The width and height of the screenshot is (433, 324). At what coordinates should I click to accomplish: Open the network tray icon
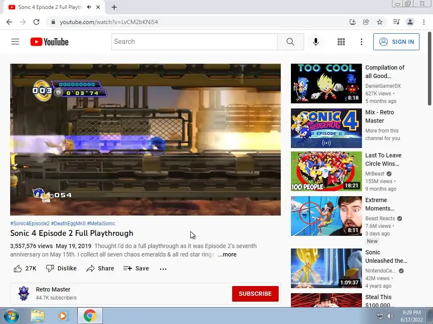[380, 316]
